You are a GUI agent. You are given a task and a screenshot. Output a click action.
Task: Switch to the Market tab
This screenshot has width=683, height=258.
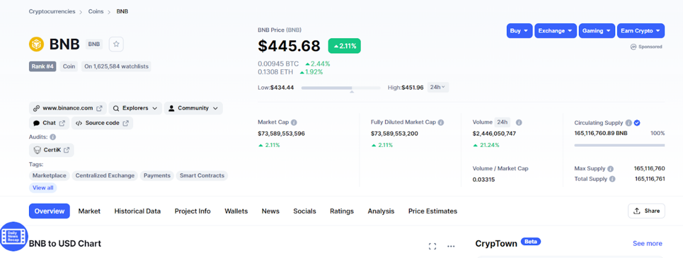point(90,211)
